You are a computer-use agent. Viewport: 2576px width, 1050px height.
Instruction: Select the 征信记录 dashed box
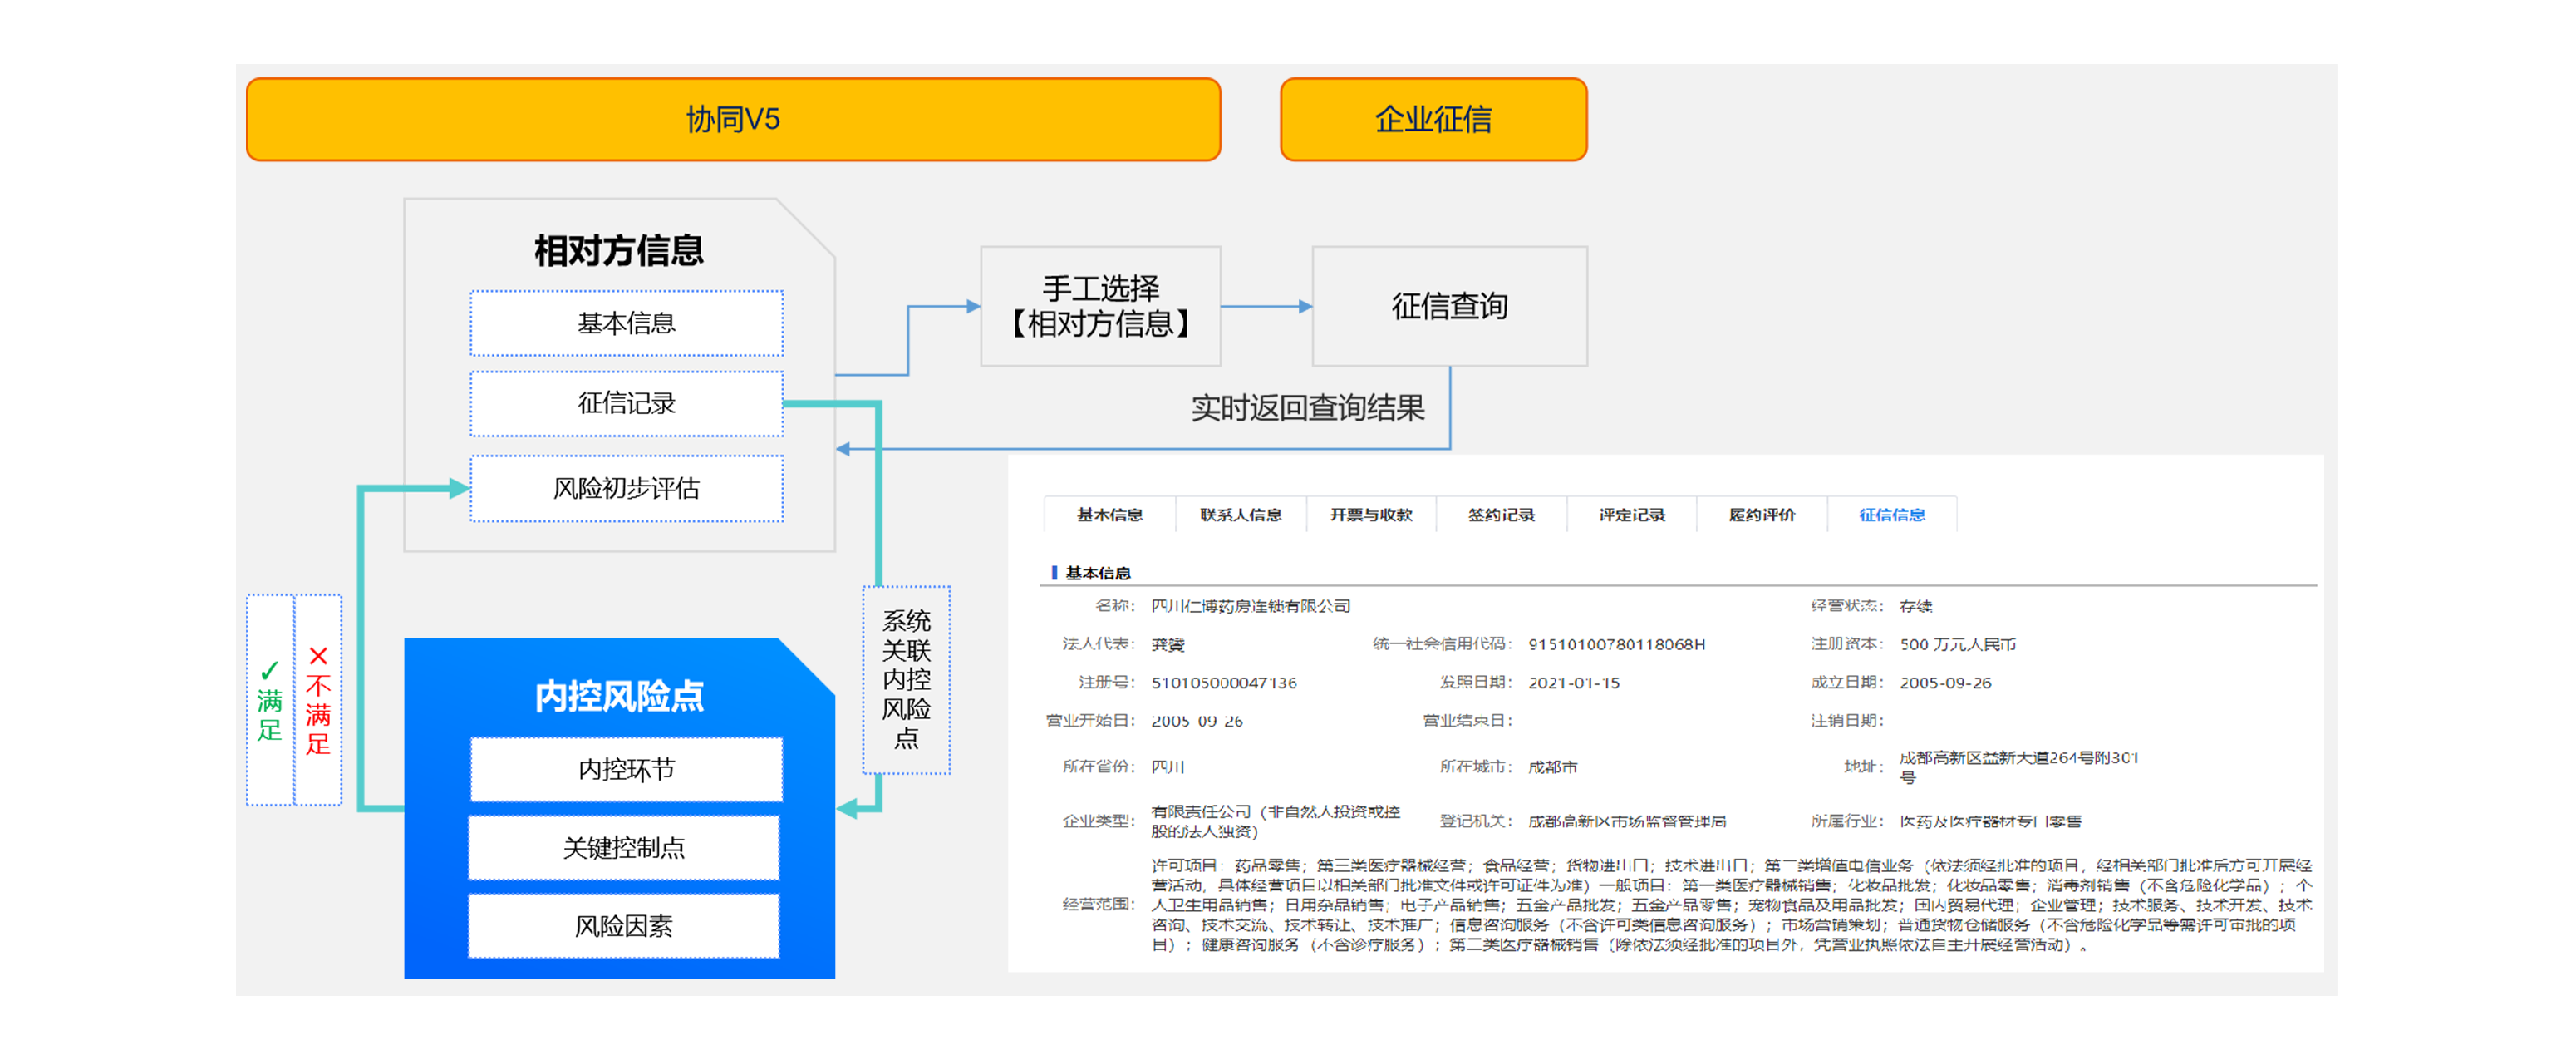coord(626,403)
